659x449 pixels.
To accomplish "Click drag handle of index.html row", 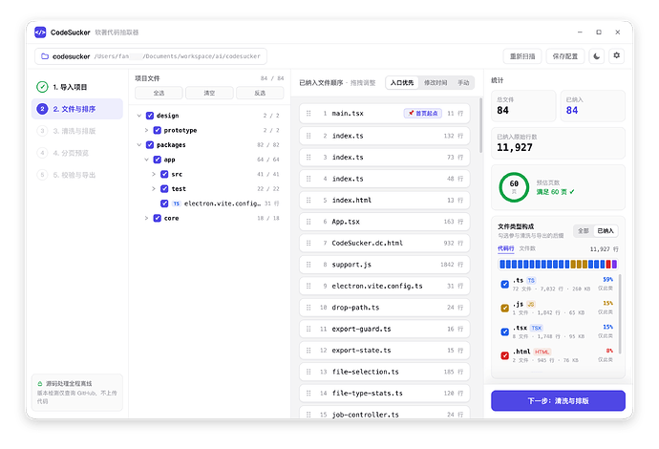I will [308, 200].
